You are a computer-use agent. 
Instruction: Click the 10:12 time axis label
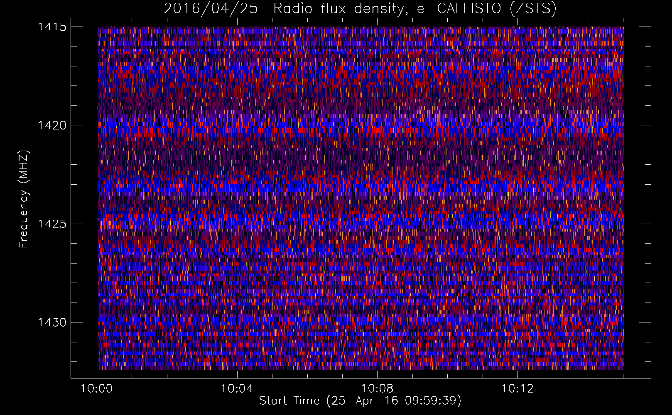click(x=517, y=389)
